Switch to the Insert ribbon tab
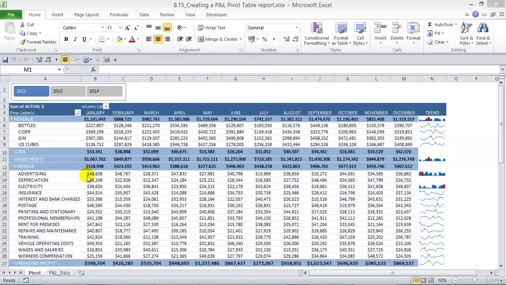The height and width of the screenshot is (285, 506). pyautogui.click(x=57, y=15)
